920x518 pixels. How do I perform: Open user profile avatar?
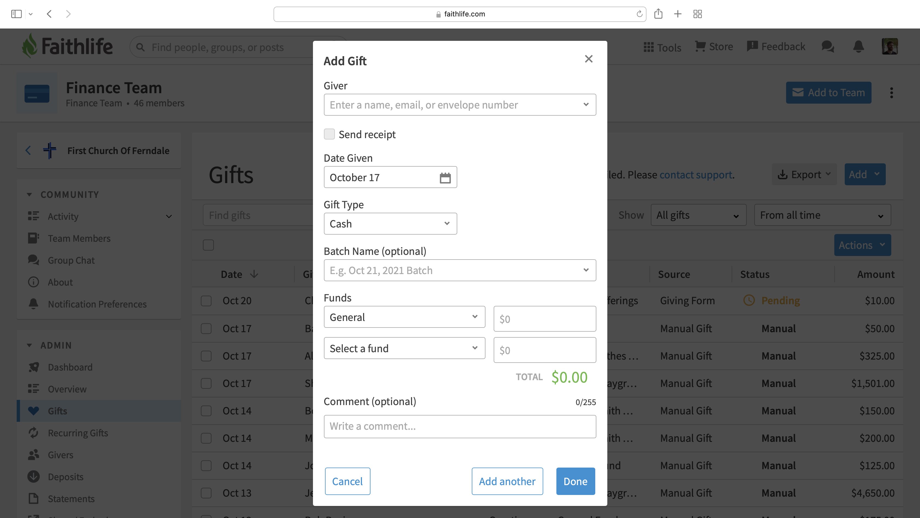pos(890,47)
